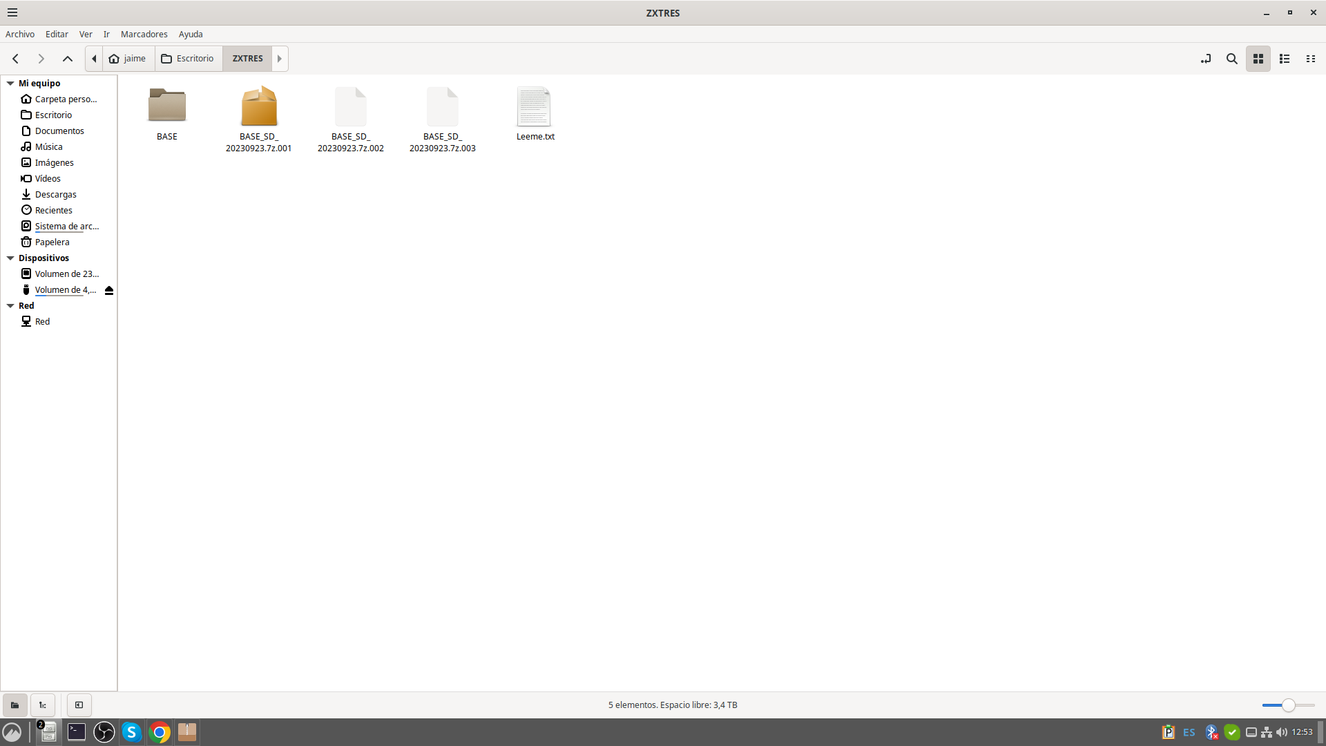Collapse the Red section
1326x746 pixels.
10,305
